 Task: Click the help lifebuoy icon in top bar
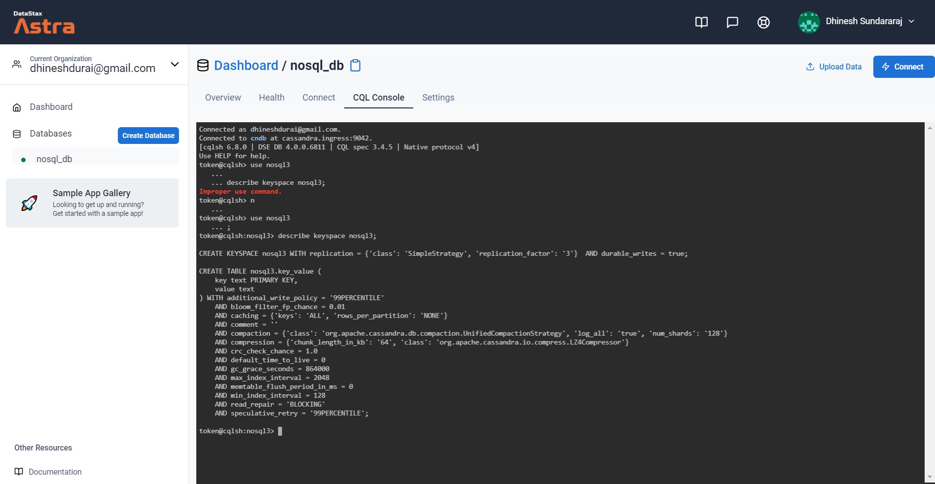763,22
